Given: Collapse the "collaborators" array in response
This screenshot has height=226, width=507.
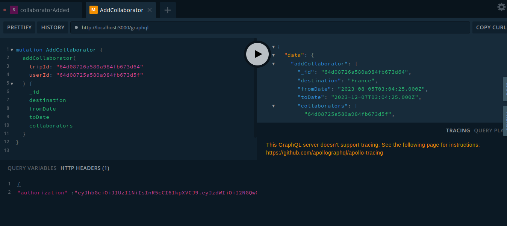Looking at the screenshot, I should (x=274, y=106).
